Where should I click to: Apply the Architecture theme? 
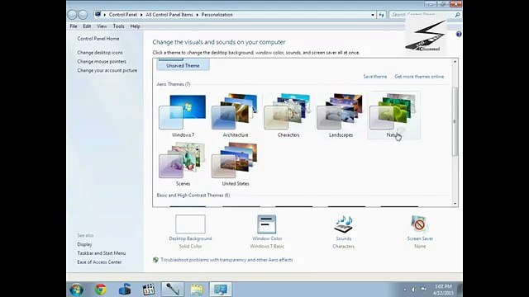tap(235, 115)
